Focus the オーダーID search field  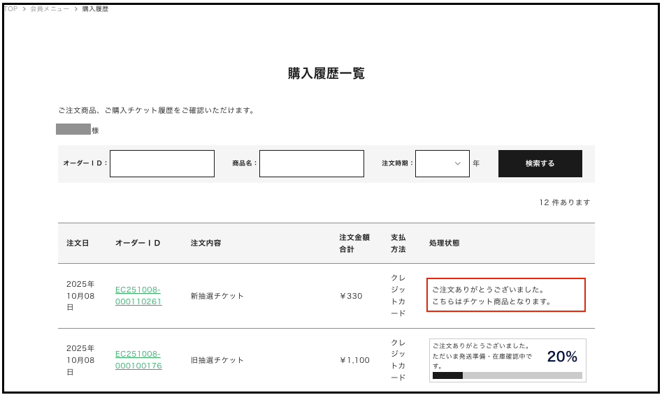click(x=162, y=163)
